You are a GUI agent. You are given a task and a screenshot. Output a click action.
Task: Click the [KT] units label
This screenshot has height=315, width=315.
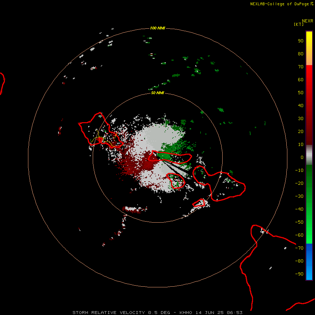point(299,24)
